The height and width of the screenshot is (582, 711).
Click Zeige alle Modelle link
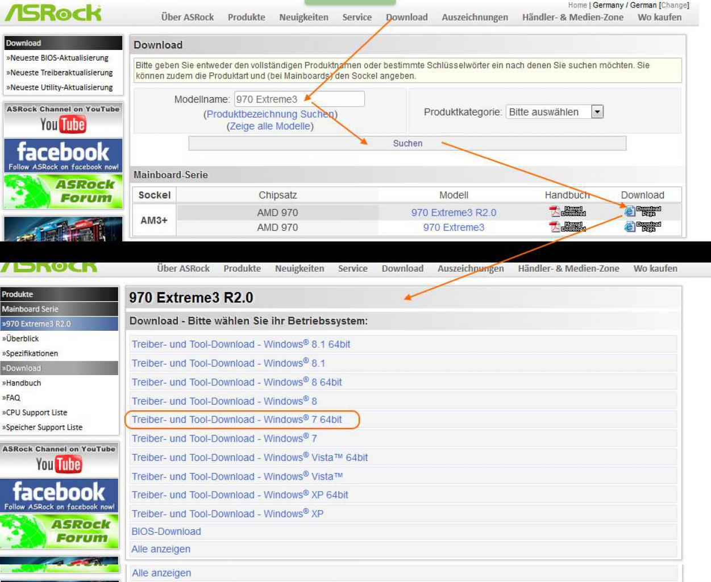pyautogui.click(x=270, y=126)
